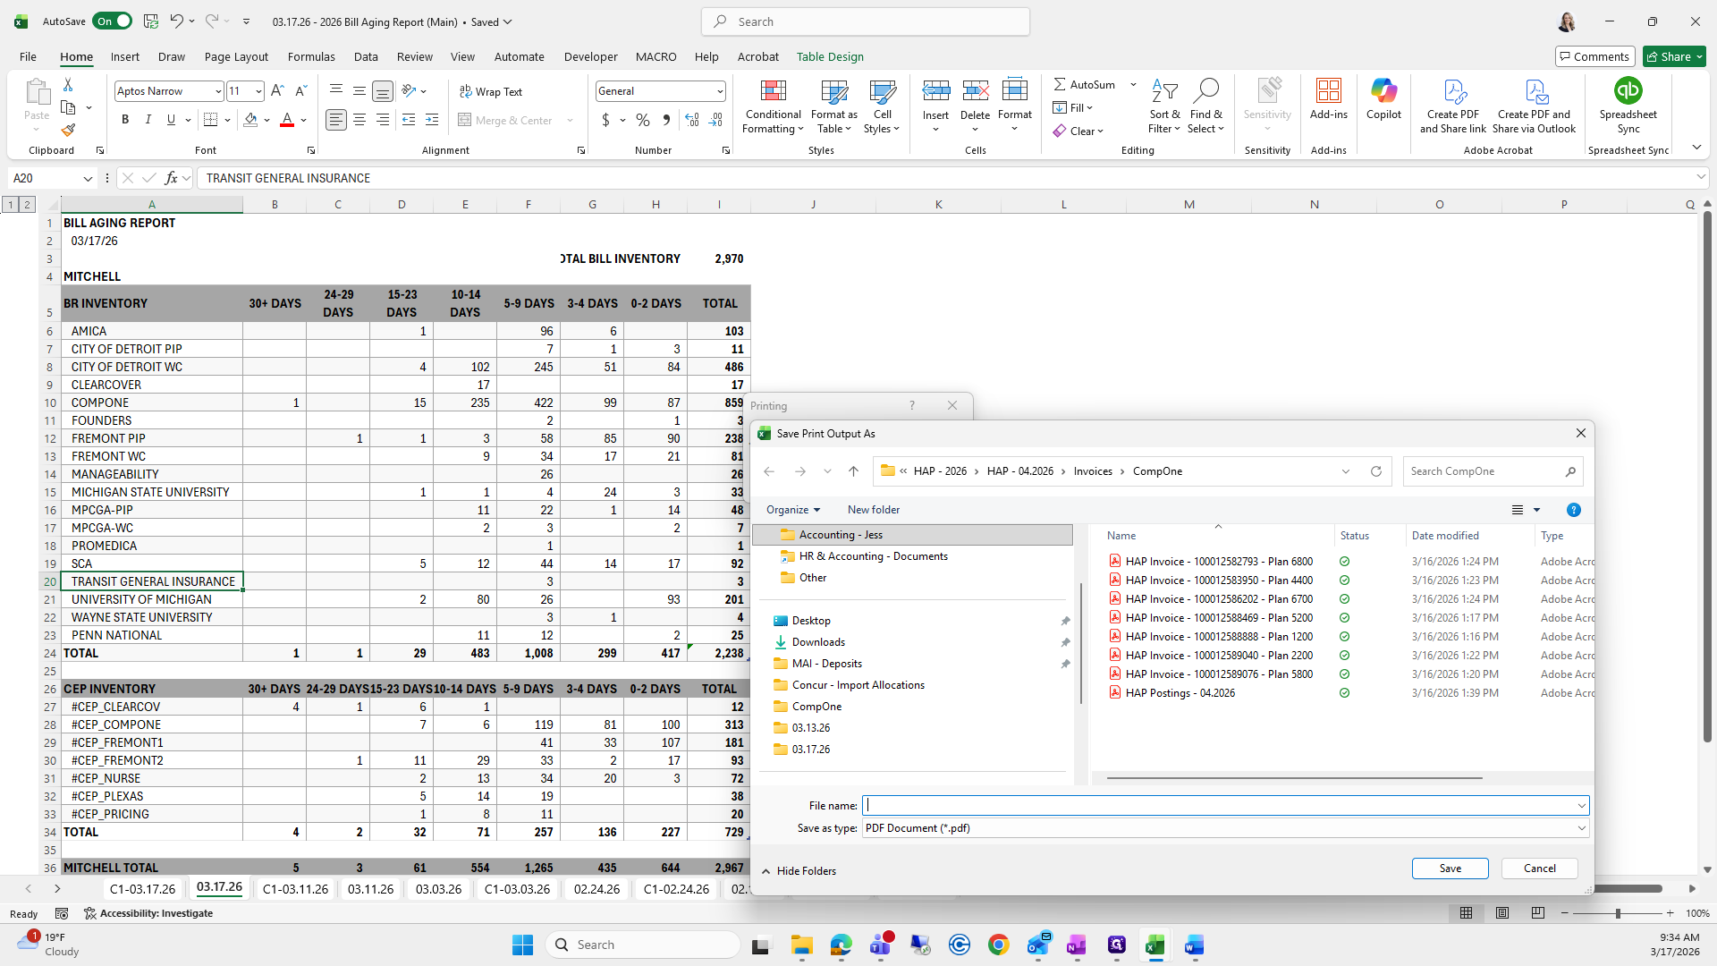Screen dimensions: 1717x966
Task: Open the Page Layout ribbon tab
Action: click(x=236, y=56)
